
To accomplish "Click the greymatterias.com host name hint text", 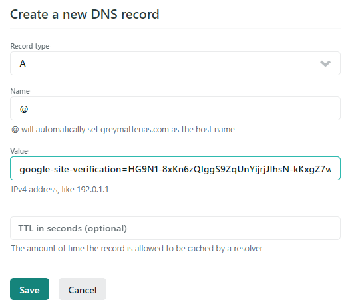I will [x=123, y=130].
